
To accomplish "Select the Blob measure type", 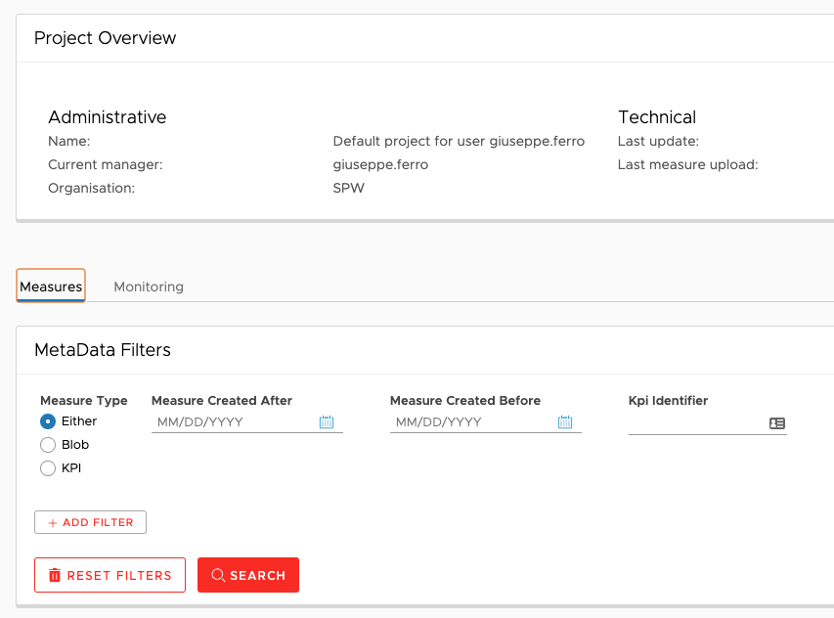I will [x=48, y=445].
